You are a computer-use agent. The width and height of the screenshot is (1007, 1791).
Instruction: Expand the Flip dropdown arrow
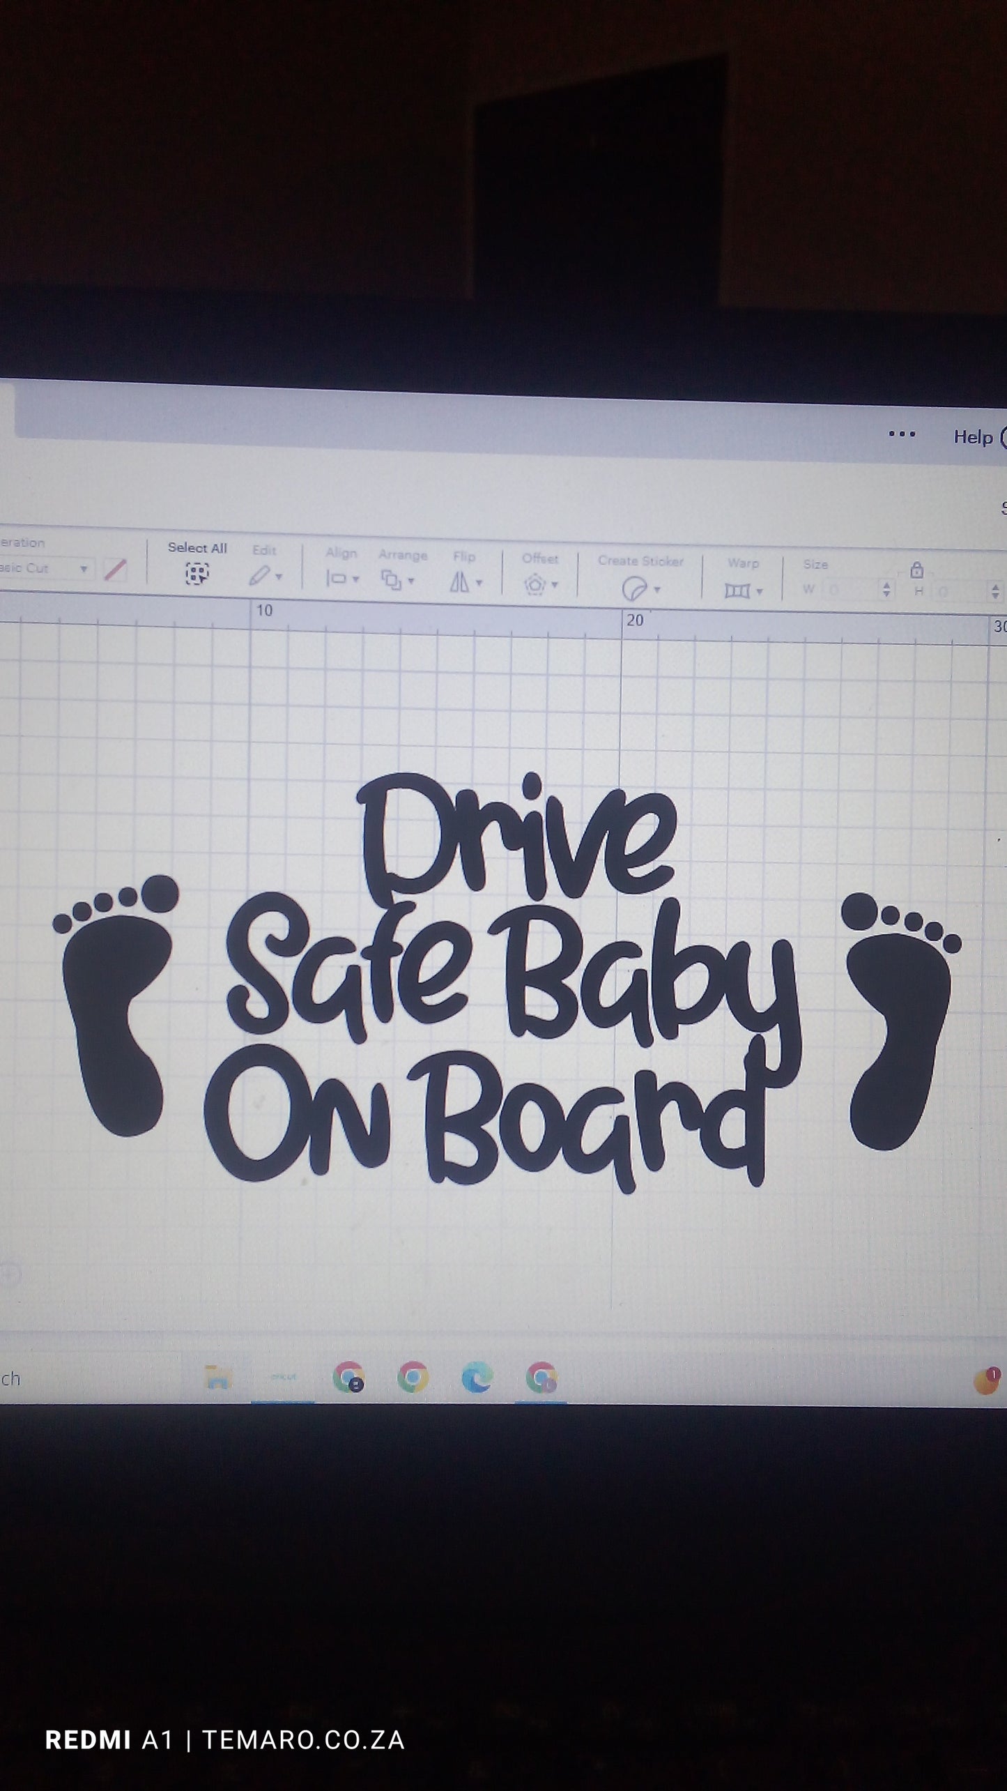[x=479, y=582]
